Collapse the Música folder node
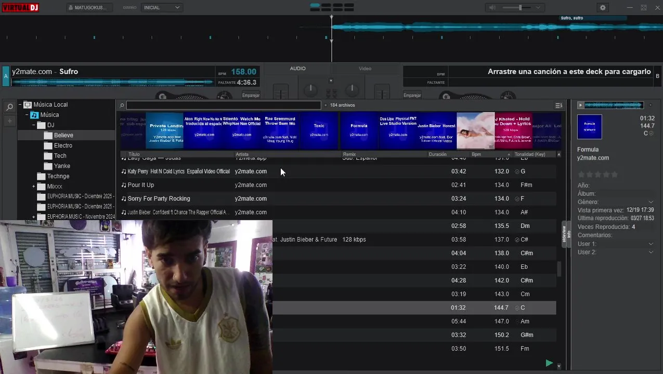Image resolution: width=663 pixels, height=374 pixels. 27,115
